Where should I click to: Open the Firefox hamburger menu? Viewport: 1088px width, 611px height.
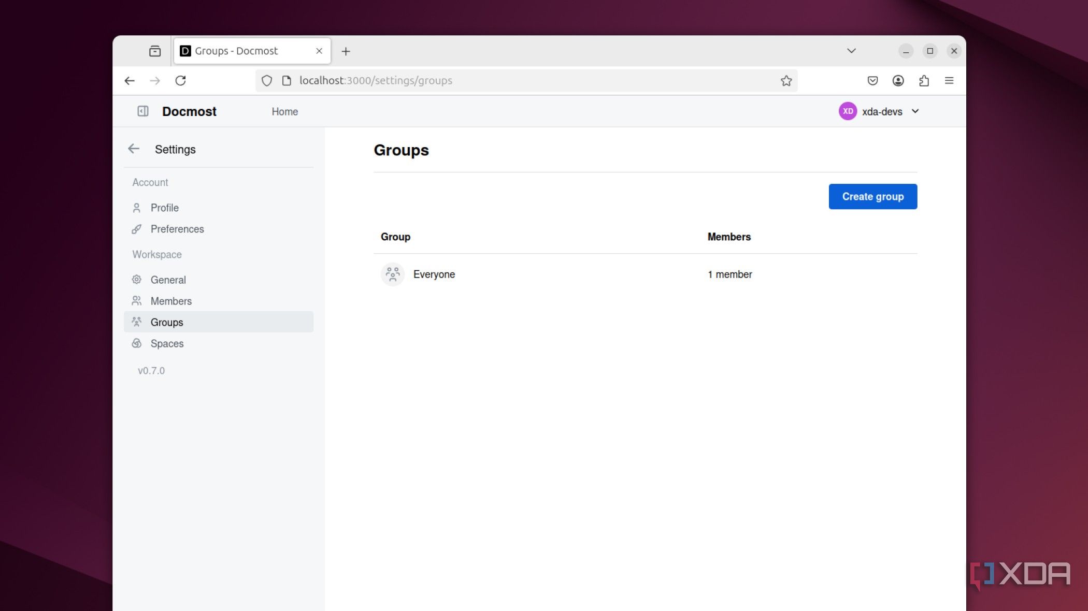949,81
